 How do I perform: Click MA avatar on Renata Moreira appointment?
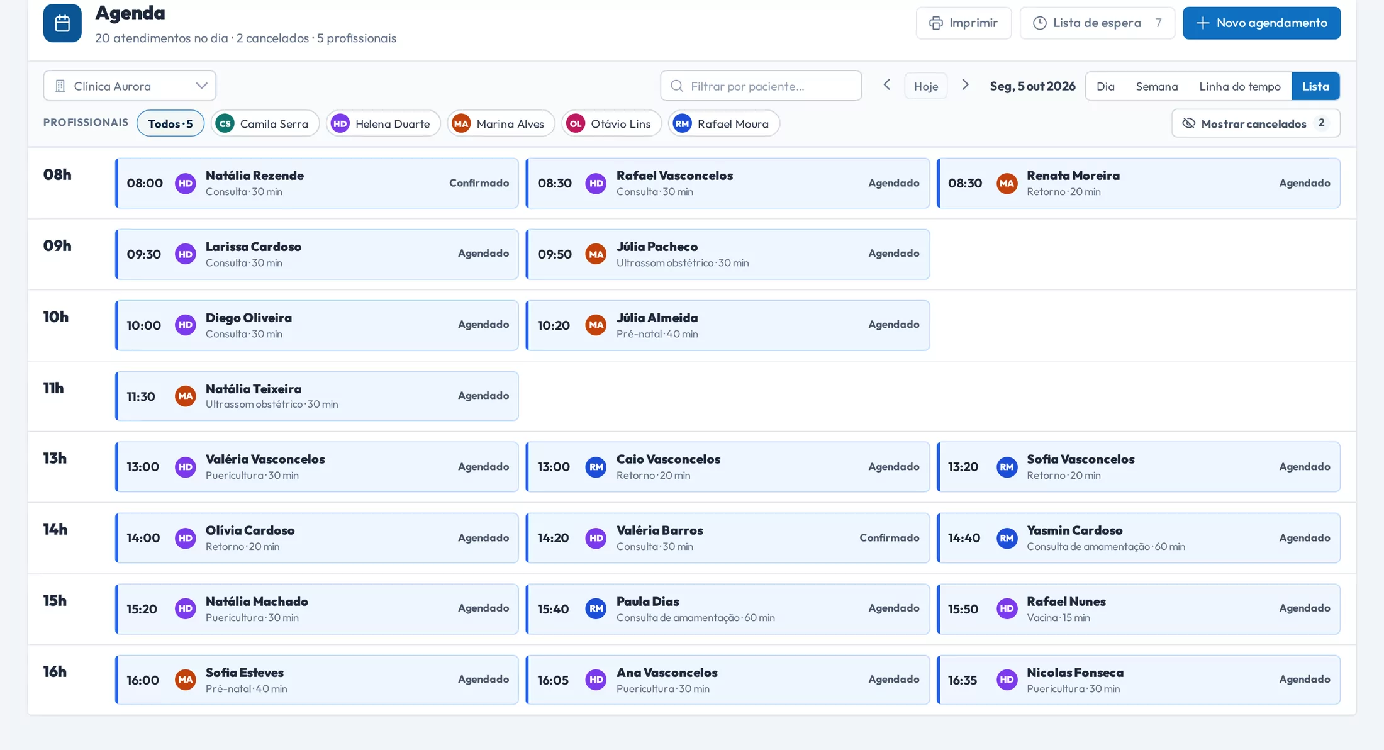1007,183
